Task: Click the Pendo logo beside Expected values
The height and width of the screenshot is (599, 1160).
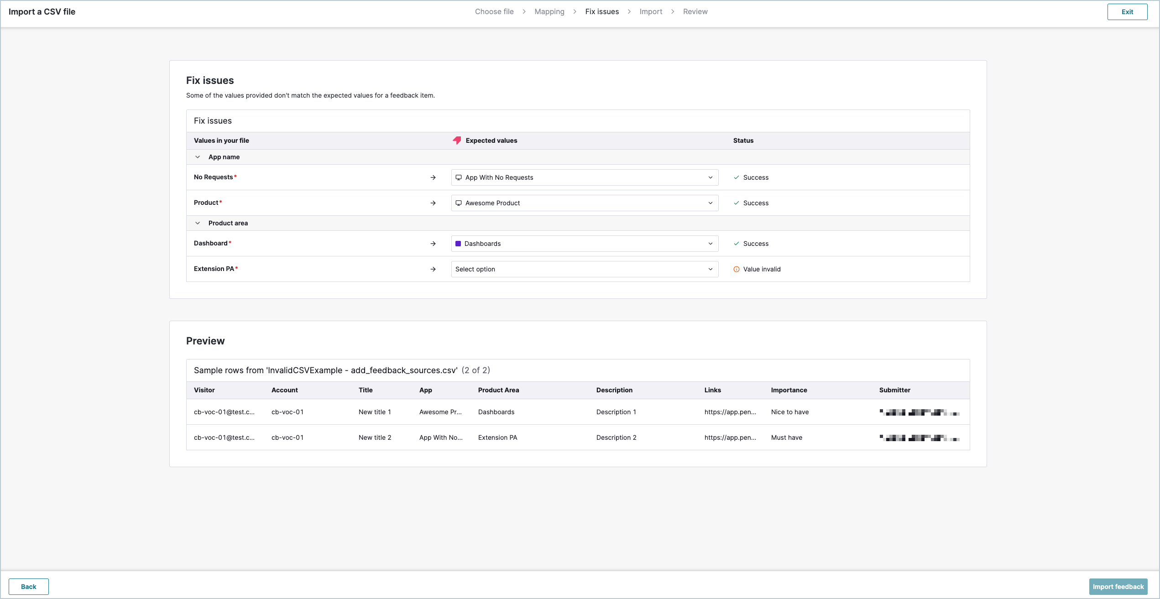Action: pyautogui.click(x=457, y=141)
